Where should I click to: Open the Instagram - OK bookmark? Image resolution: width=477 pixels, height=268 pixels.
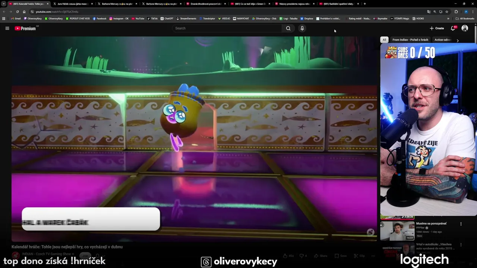click(119, 18)
